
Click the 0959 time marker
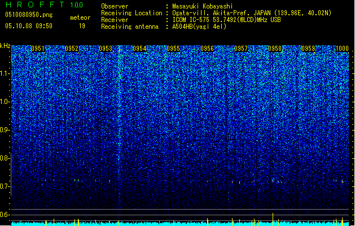[x=308, y=49]
